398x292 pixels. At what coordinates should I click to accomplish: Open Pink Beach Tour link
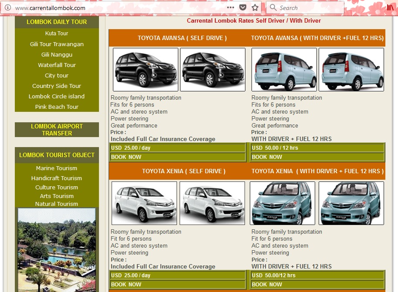(57, 107)
